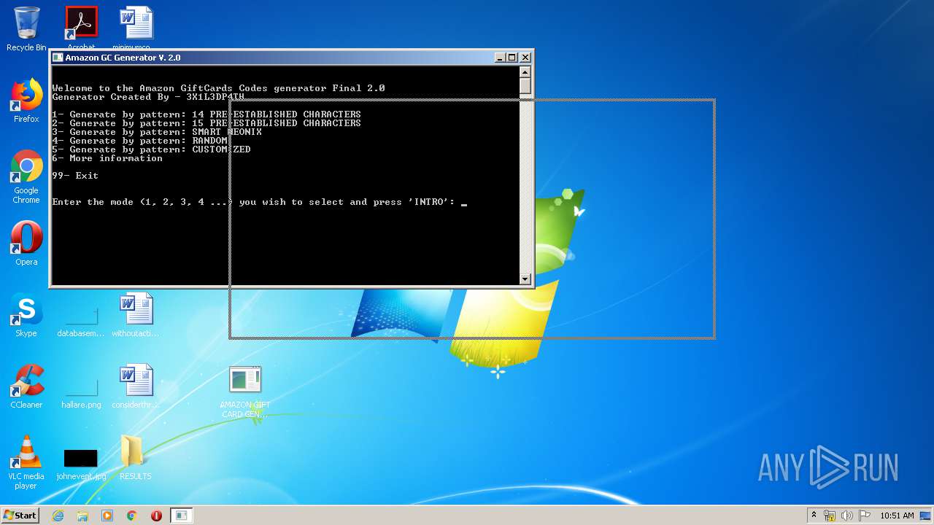Maximize the Amazon GC Generator window
Image resolution: width=934 pixels, height=525 pixels.
pos(512,58)
